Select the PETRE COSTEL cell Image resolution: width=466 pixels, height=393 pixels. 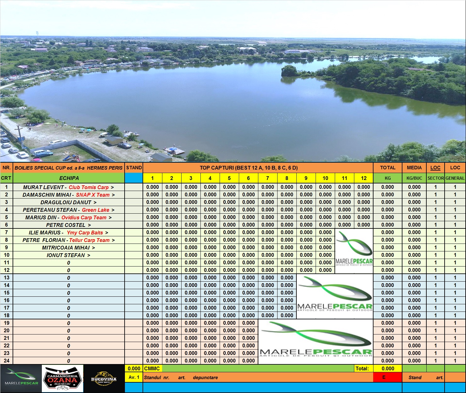point(69,225)
